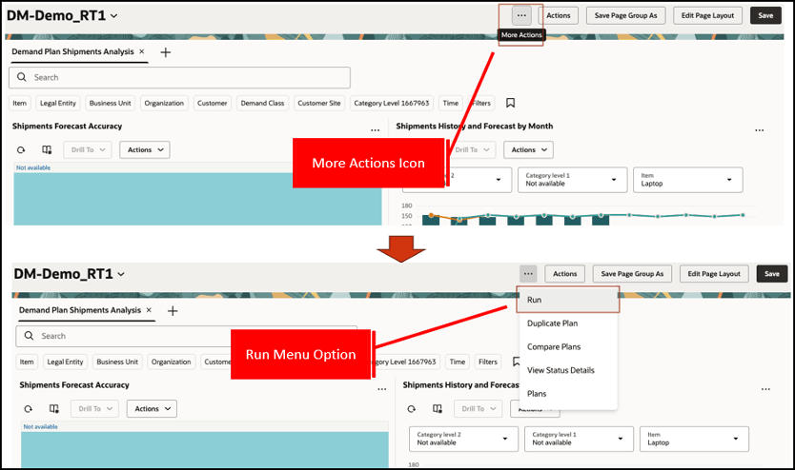Select View Status Details menu option

tap(568, 370)
